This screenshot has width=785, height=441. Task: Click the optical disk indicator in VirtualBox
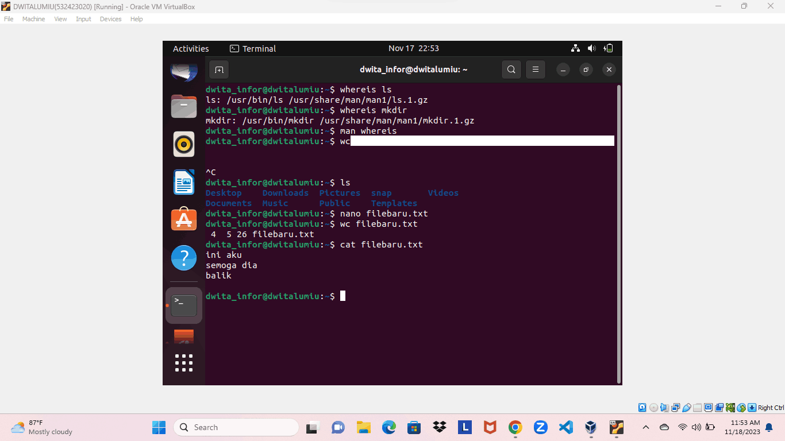(x=653, y=408)
